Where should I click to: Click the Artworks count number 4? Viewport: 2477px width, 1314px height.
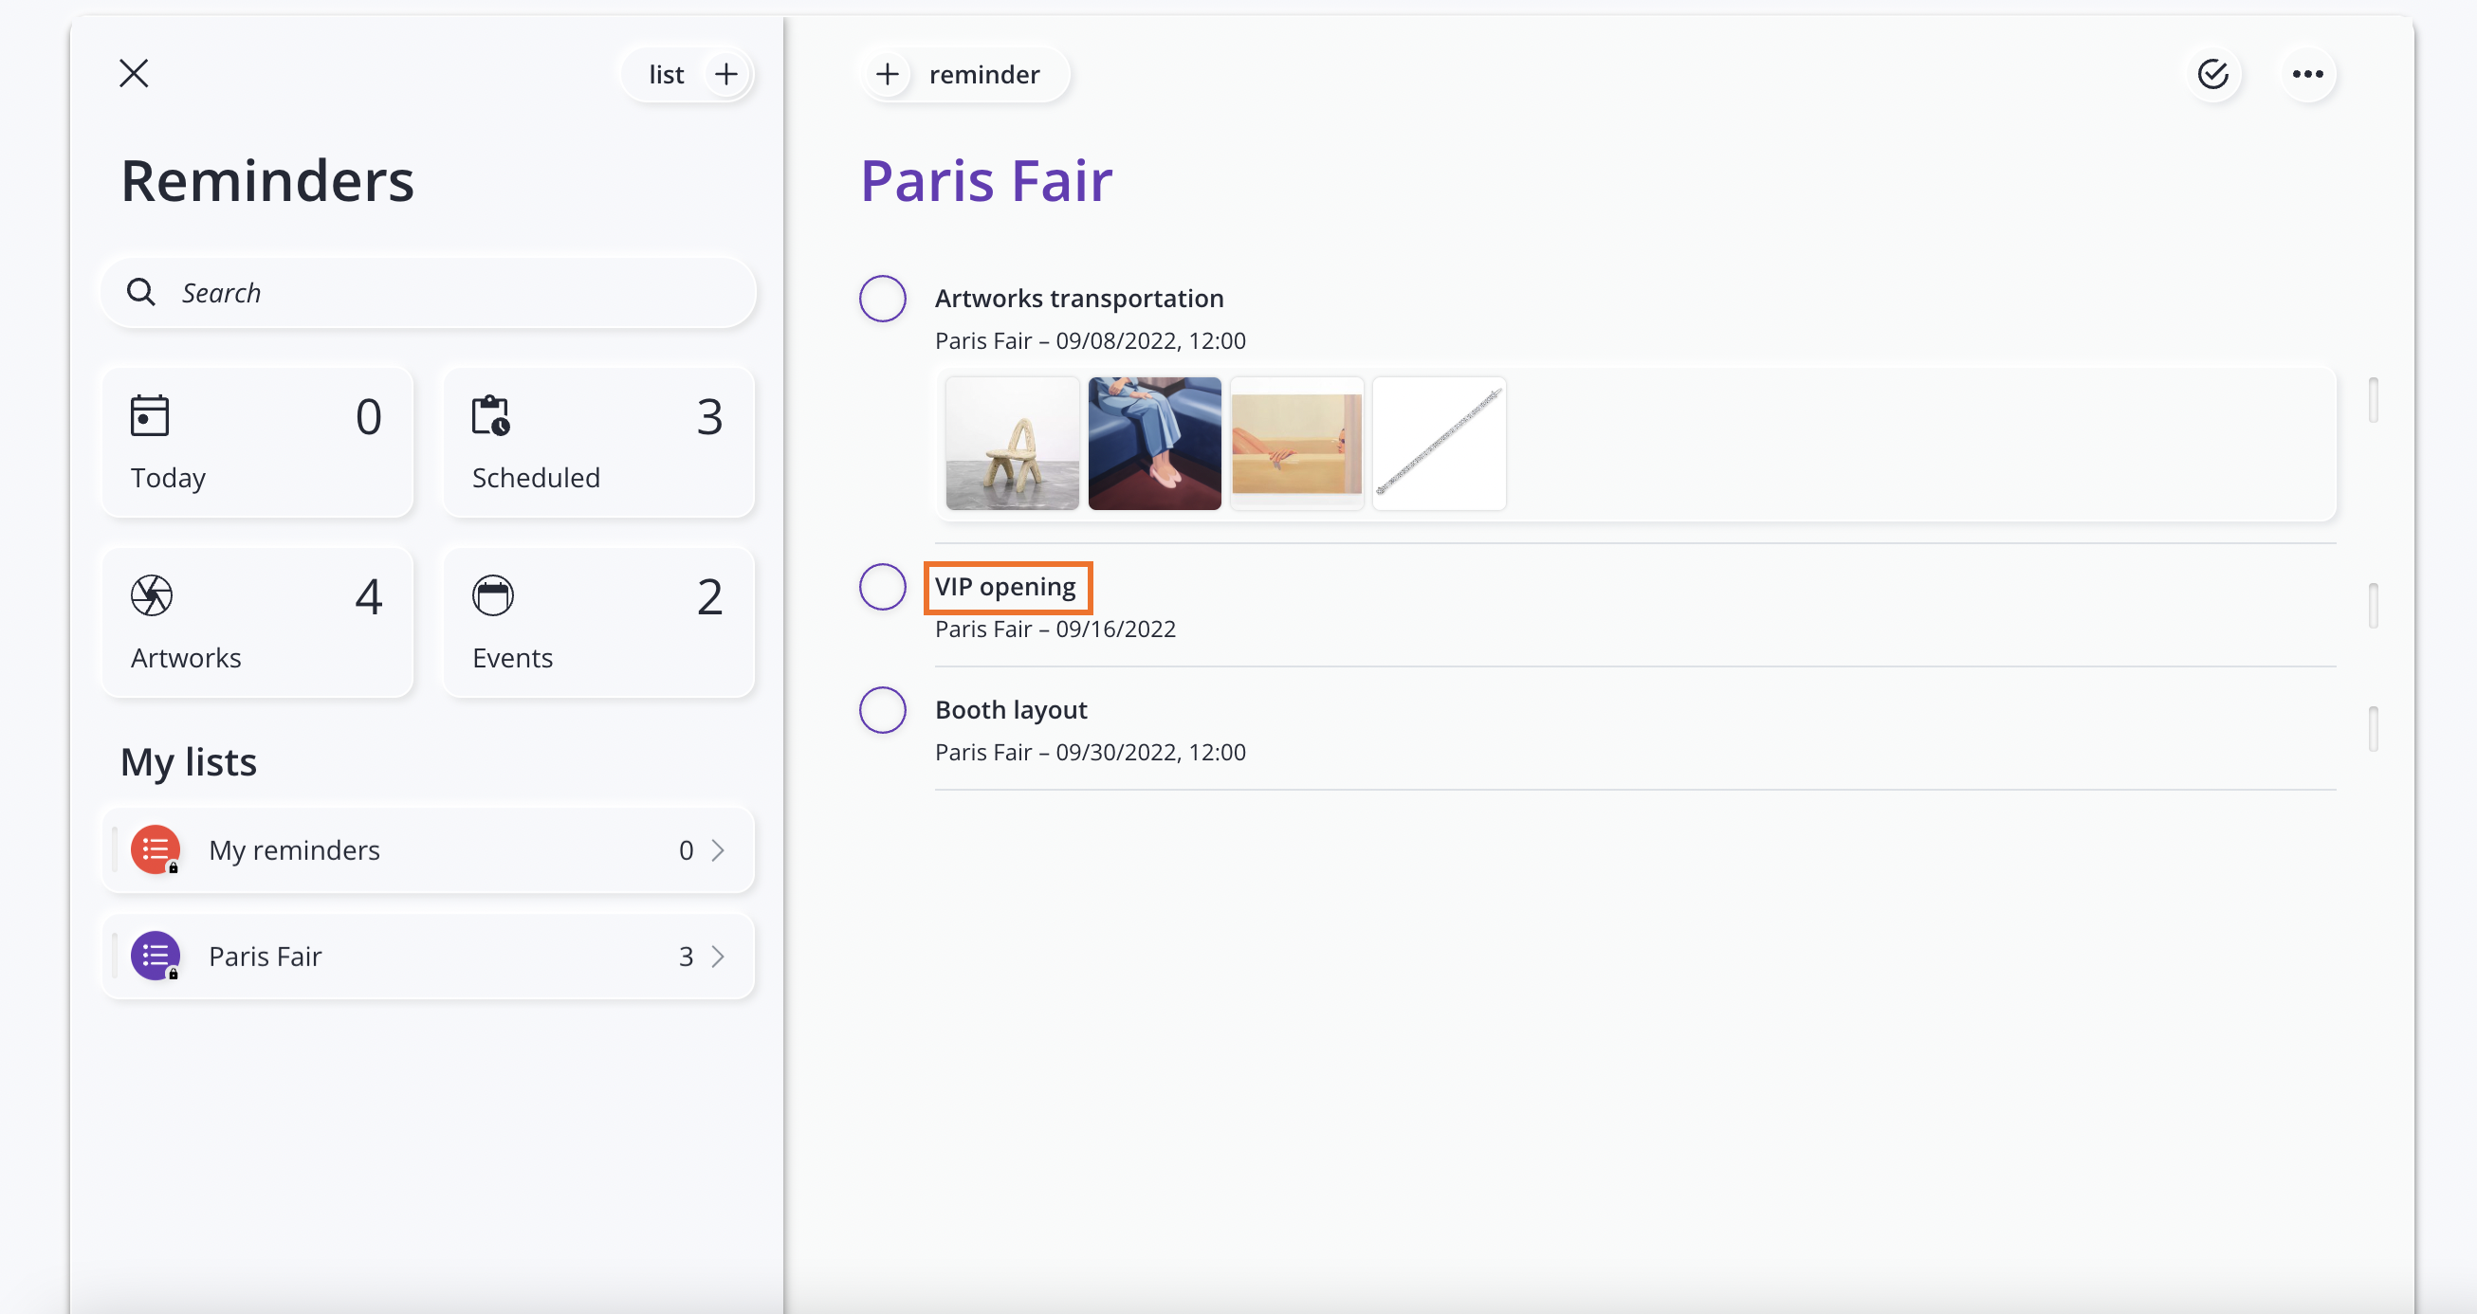coord(369,596)
